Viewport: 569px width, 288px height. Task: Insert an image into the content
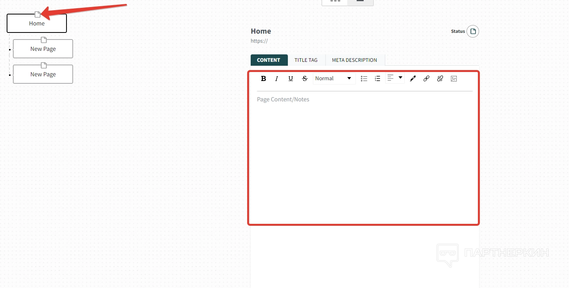454,79
